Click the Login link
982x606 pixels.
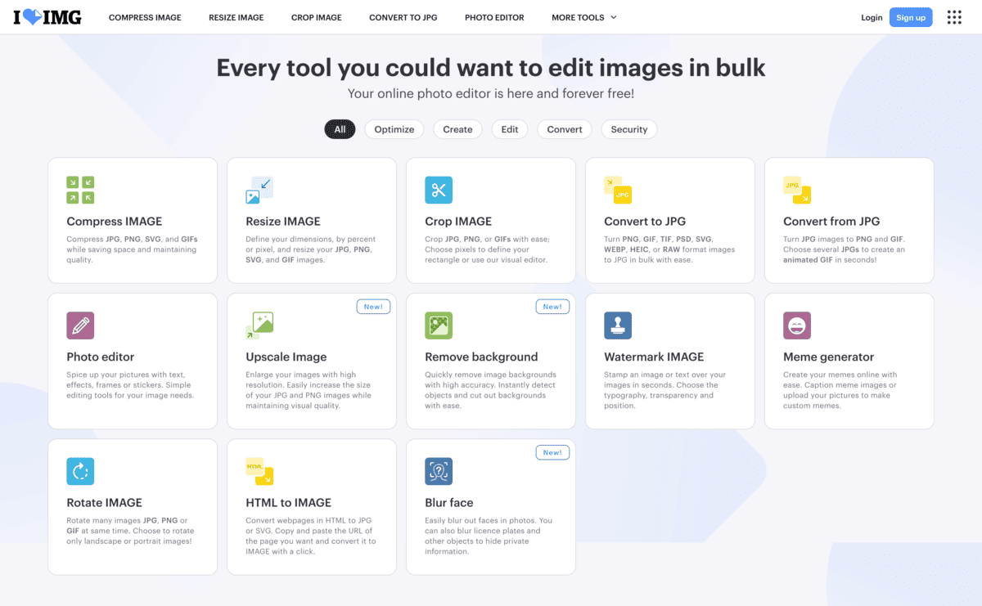click(872, 17)
